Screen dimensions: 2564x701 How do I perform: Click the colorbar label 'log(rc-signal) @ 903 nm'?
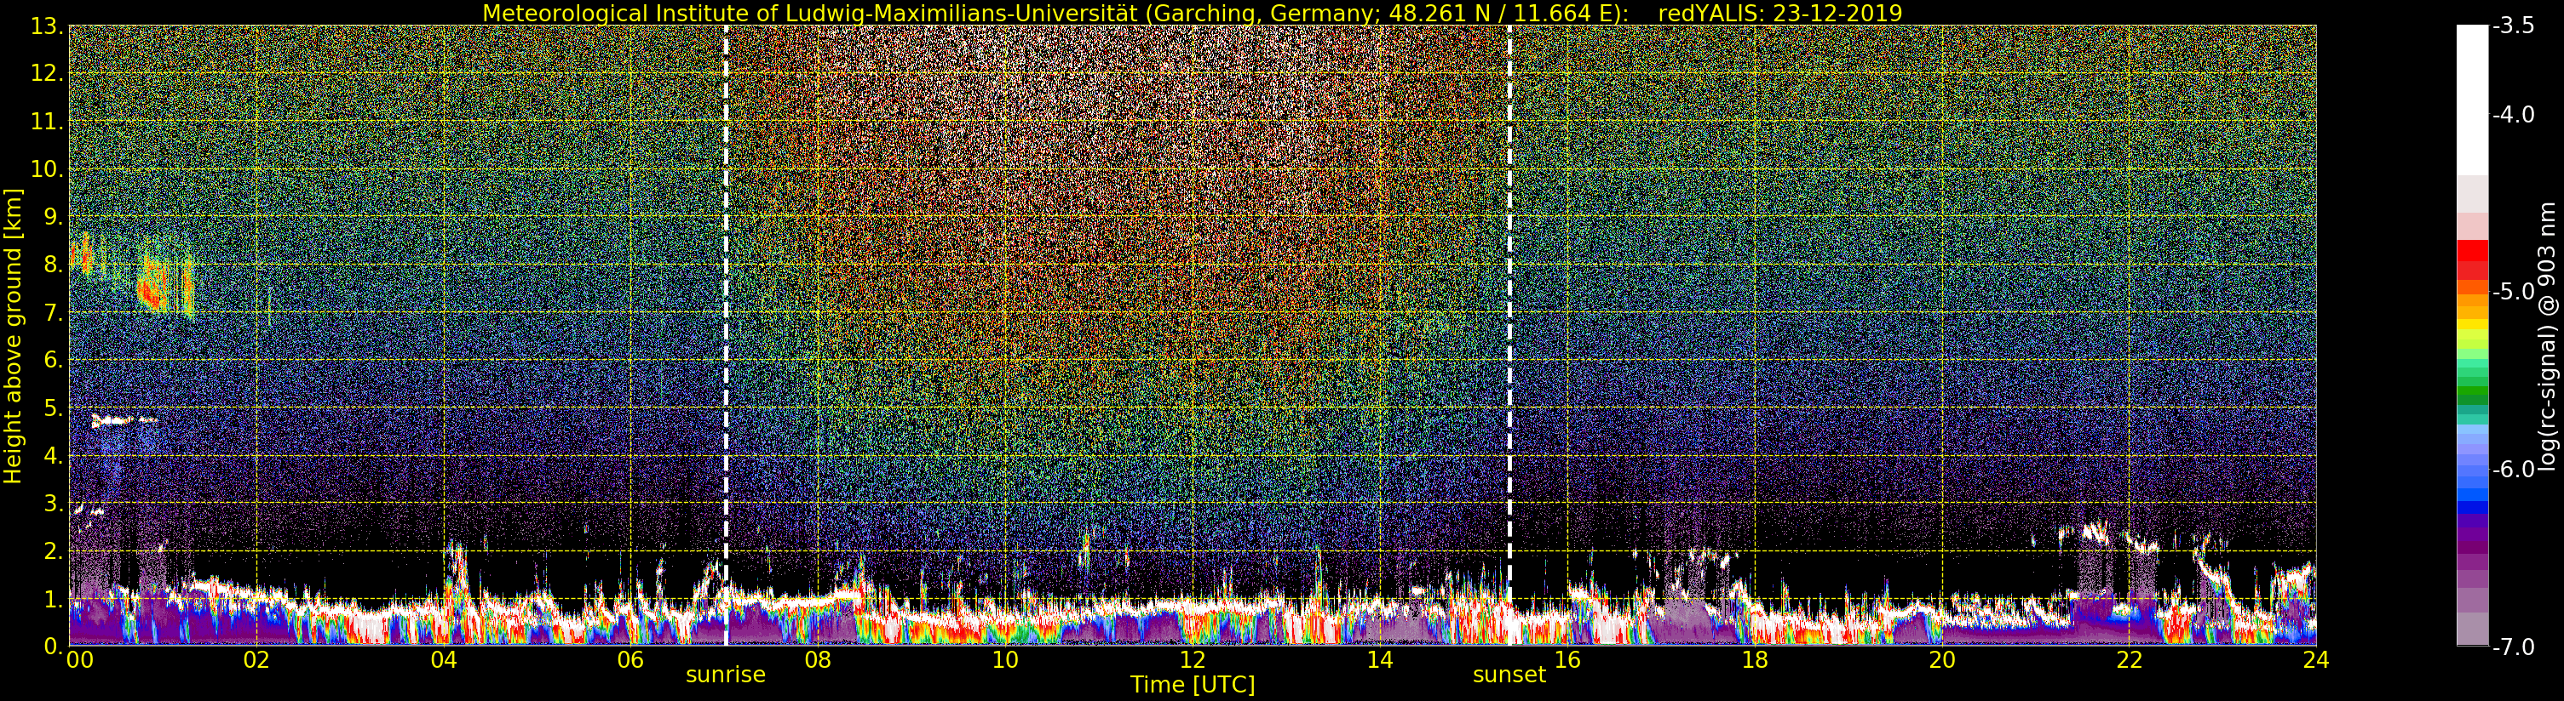pyautogui.click(x=2548, y=336)
